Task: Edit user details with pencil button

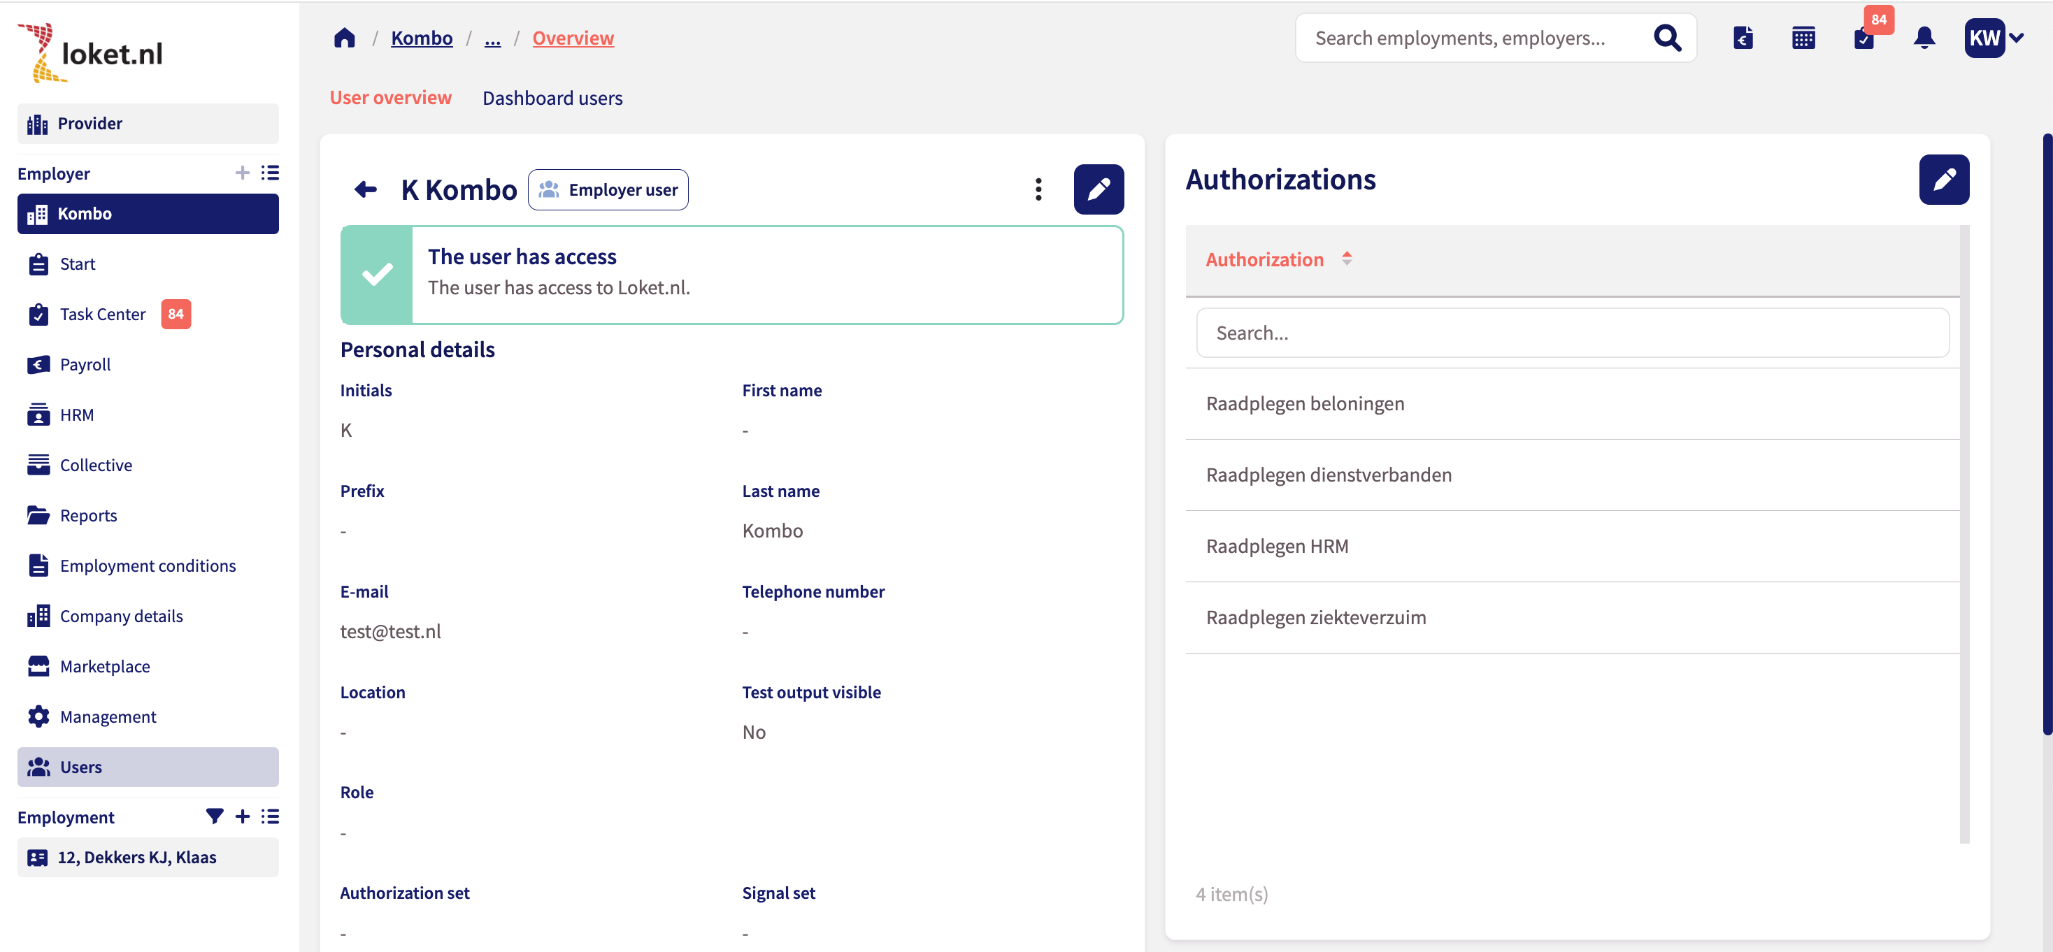Action: tap(1099, 189)
